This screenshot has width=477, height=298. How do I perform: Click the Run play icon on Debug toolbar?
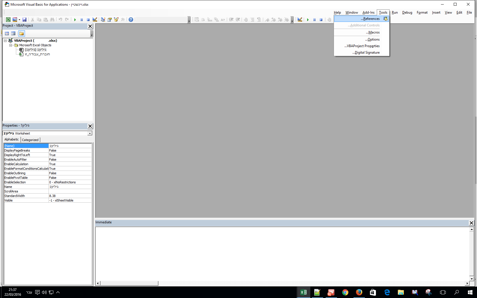click(308, 20)
